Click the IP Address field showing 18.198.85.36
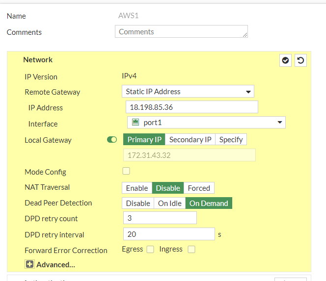The image size is (326, 281). click(191, 107)
